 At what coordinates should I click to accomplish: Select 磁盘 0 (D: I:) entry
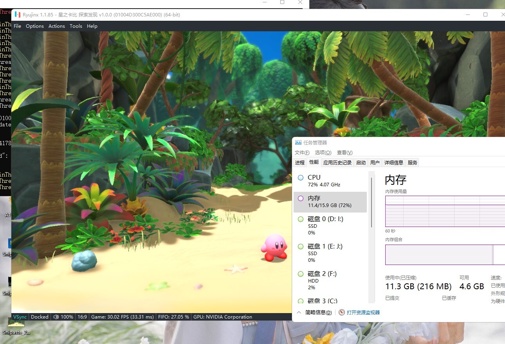[330, 226]
